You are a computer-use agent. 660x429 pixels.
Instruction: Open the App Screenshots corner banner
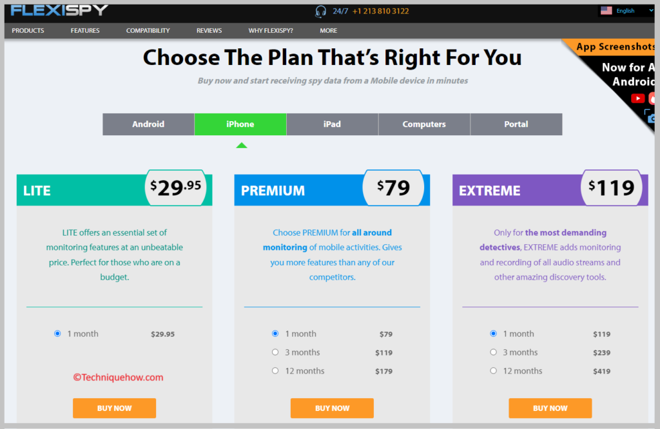615,46
